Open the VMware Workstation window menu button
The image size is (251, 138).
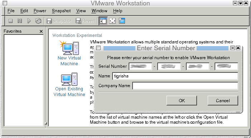coord(5,3)
